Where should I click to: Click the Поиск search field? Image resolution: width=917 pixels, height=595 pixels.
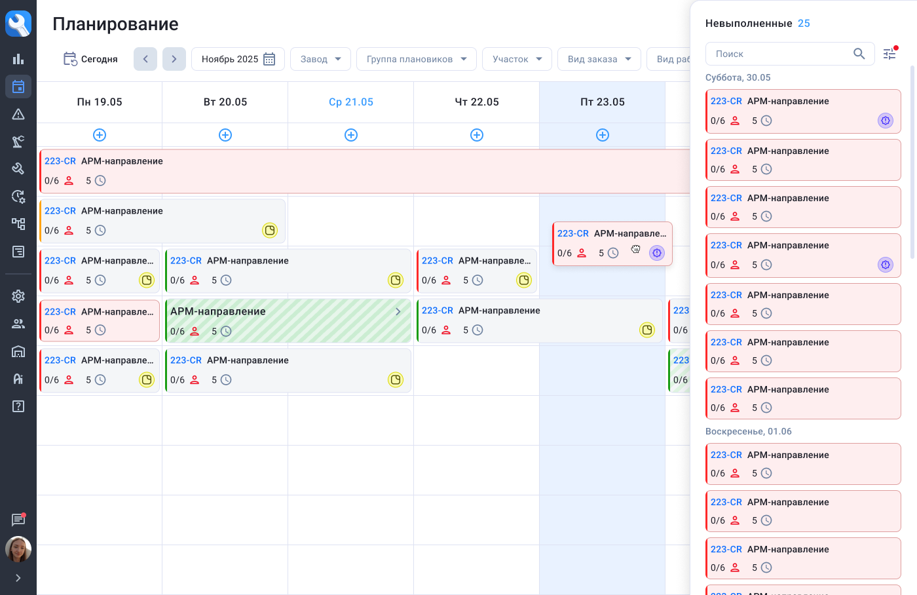[781, 54]
